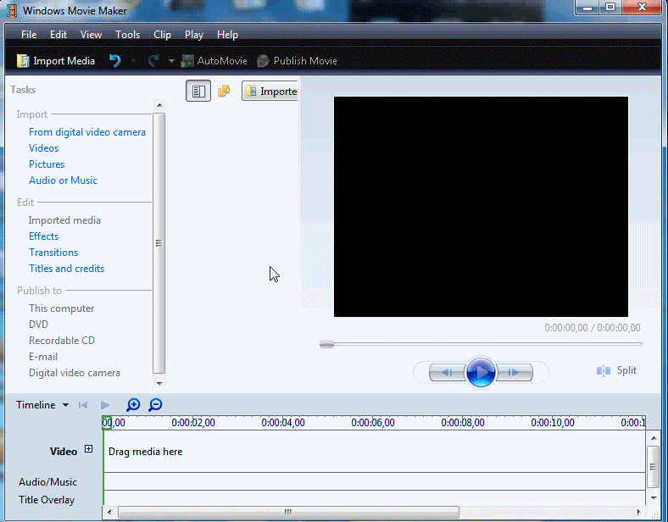
Task: Zoom out the timeline with minus magnifier
Action: [155, 405]
